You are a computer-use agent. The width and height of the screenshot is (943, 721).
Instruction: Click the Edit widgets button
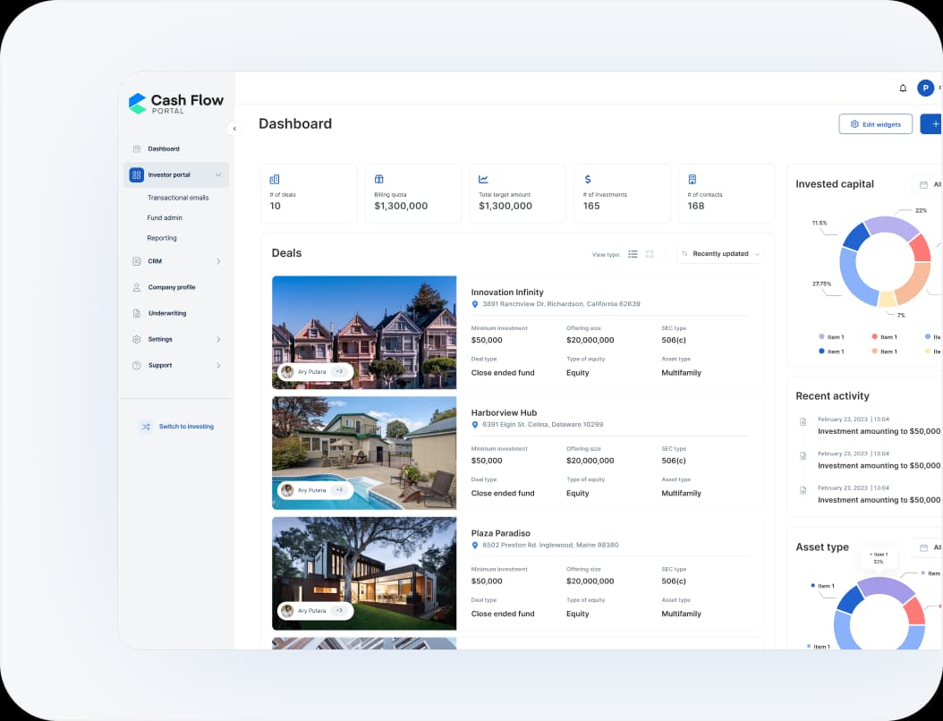pyautogui.click(x=875, y=124)
